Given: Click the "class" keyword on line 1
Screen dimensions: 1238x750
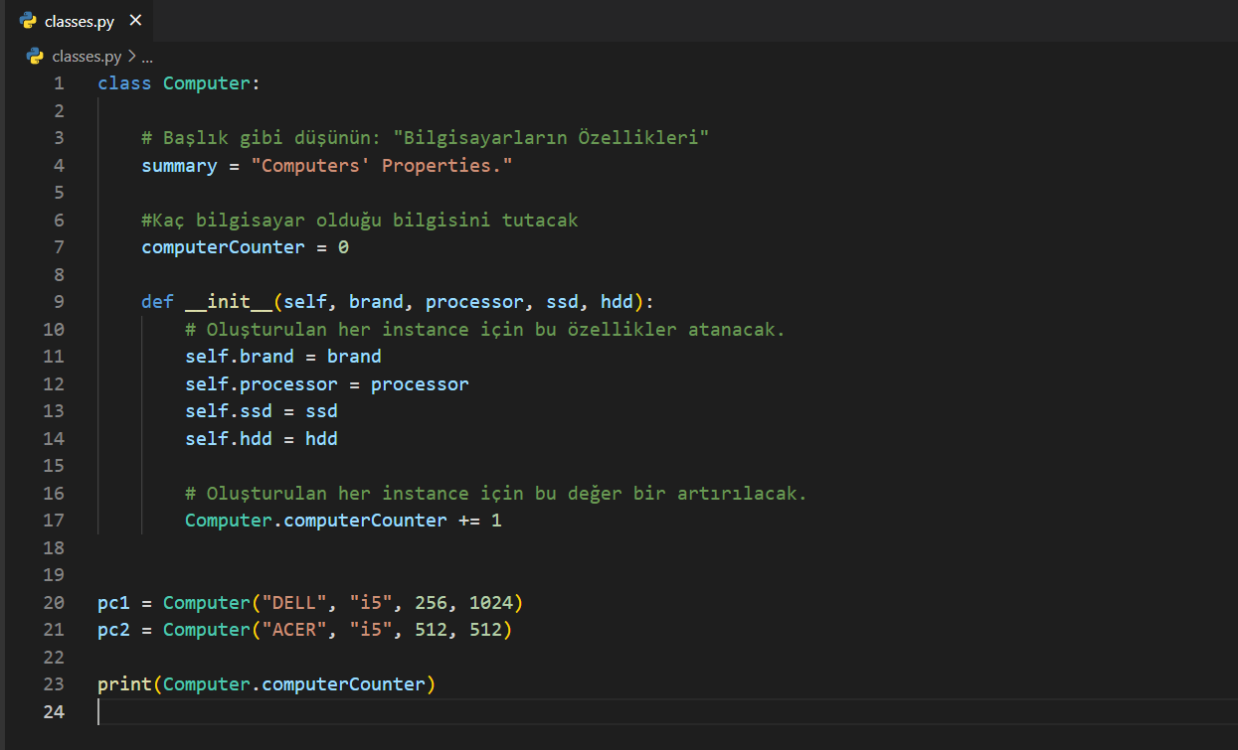Looking at the screenshot, I should 124,83.
